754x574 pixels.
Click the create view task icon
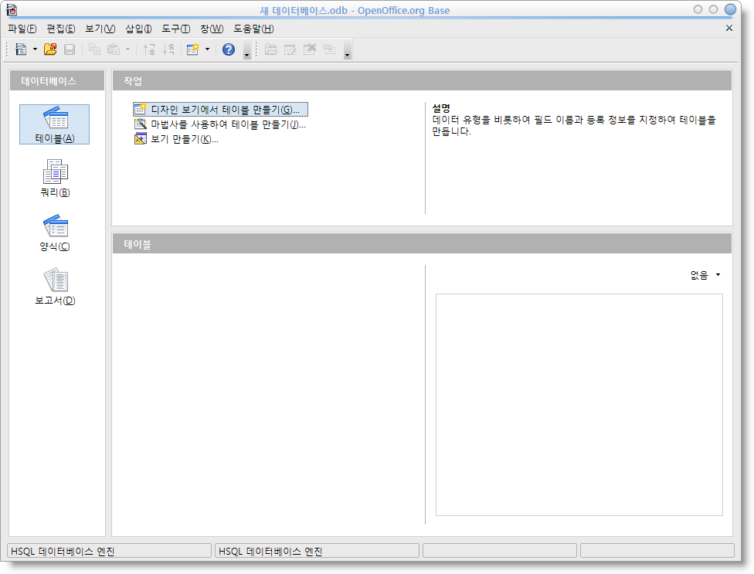(x=141, y=139)
